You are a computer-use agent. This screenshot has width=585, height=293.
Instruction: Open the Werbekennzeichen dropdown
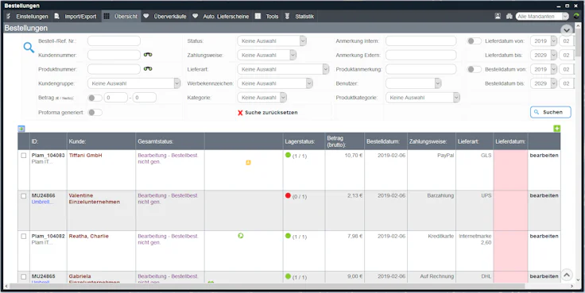275,83
